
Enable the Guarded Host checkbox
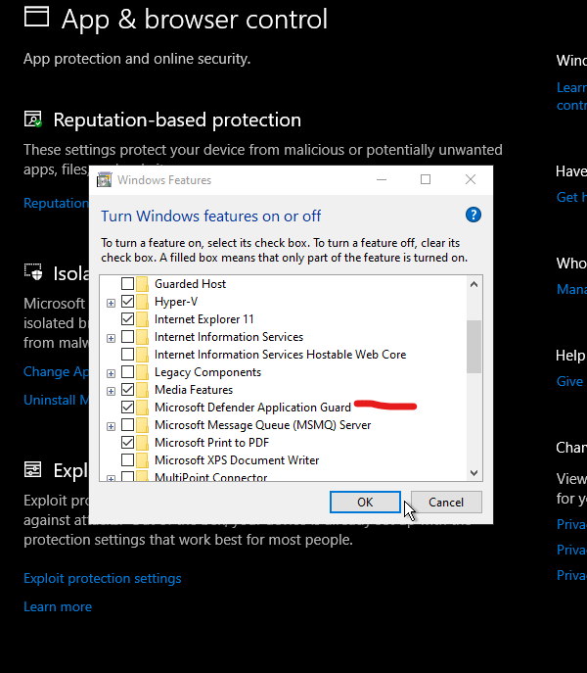tap(127, 284)
